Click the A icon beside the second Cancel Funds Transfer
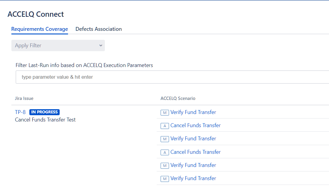The width and height of the screenshot is (329, 187). click(x=165, y=153)
